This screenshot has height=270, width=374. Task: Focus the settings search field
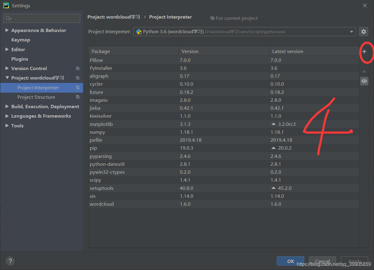point(42,18)
